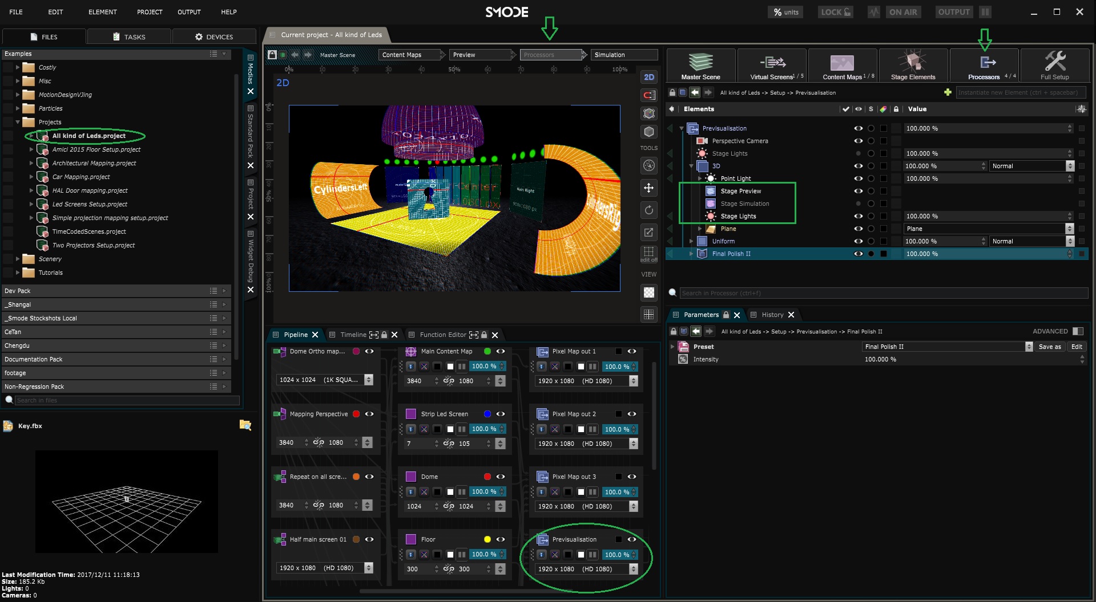The height and width of the screenshot is (602, 1096).
Task: Click the Final Polish II element icon
Action: click(702, 254)
